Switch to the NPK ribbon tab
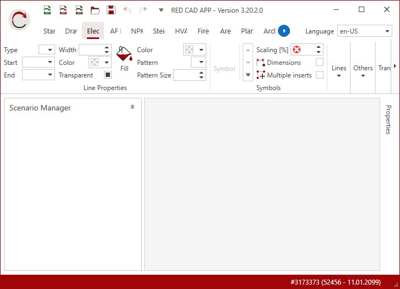 click(x=137, y=31)
